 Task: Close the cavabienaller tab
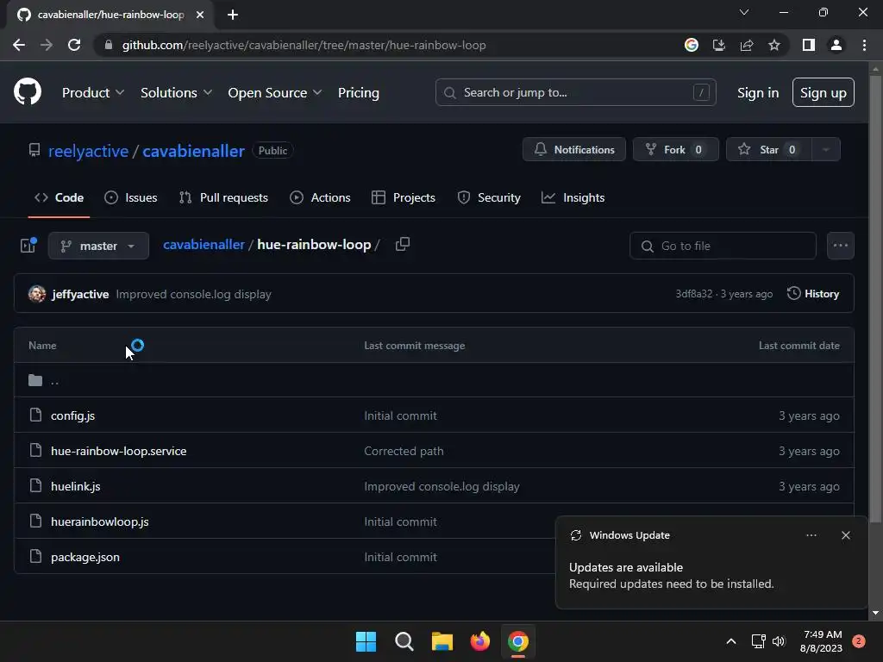click(x=200, y=15)
